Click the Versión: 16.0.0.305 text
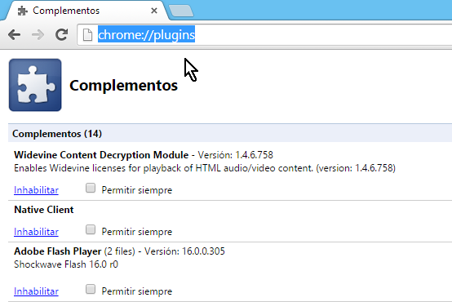 (184, 251)
